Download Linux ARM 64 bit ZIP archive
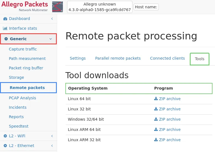This screenshot has height=152, width=215. coord(170,130)
